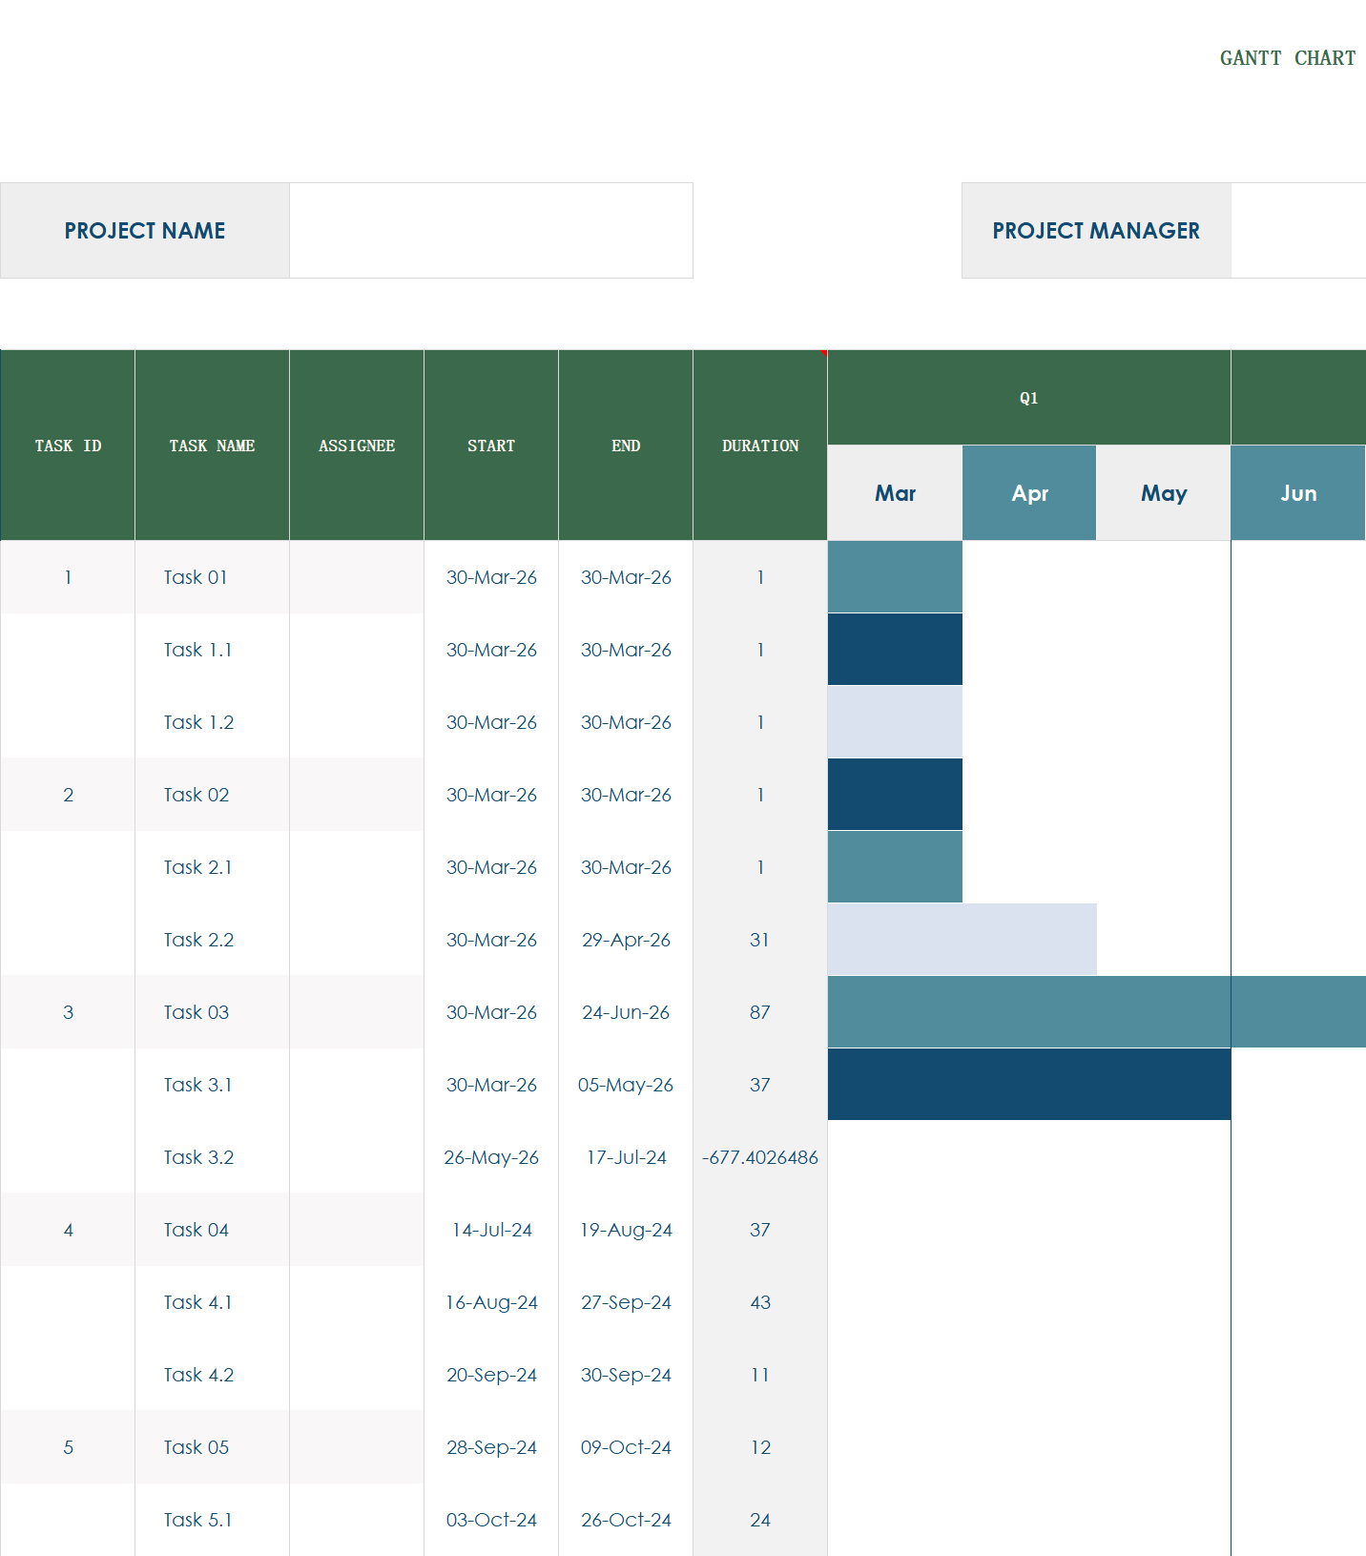Click the empty assignee cell for Task 01
1366x1556 pixels.
357,577
